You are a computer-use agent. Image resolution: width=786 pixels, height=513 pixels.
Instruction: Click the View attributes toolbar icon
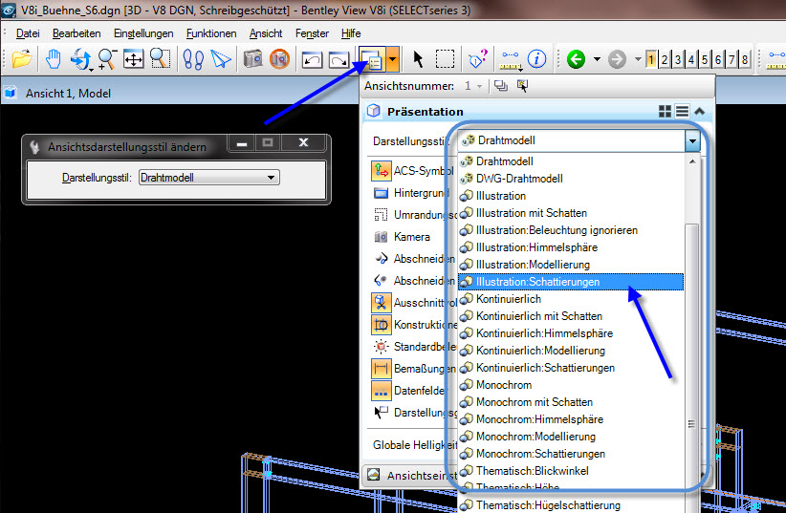coord(373,59)
